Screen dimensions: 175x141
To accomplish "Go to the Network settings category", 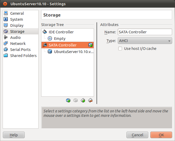I will [x=18, y=44].
